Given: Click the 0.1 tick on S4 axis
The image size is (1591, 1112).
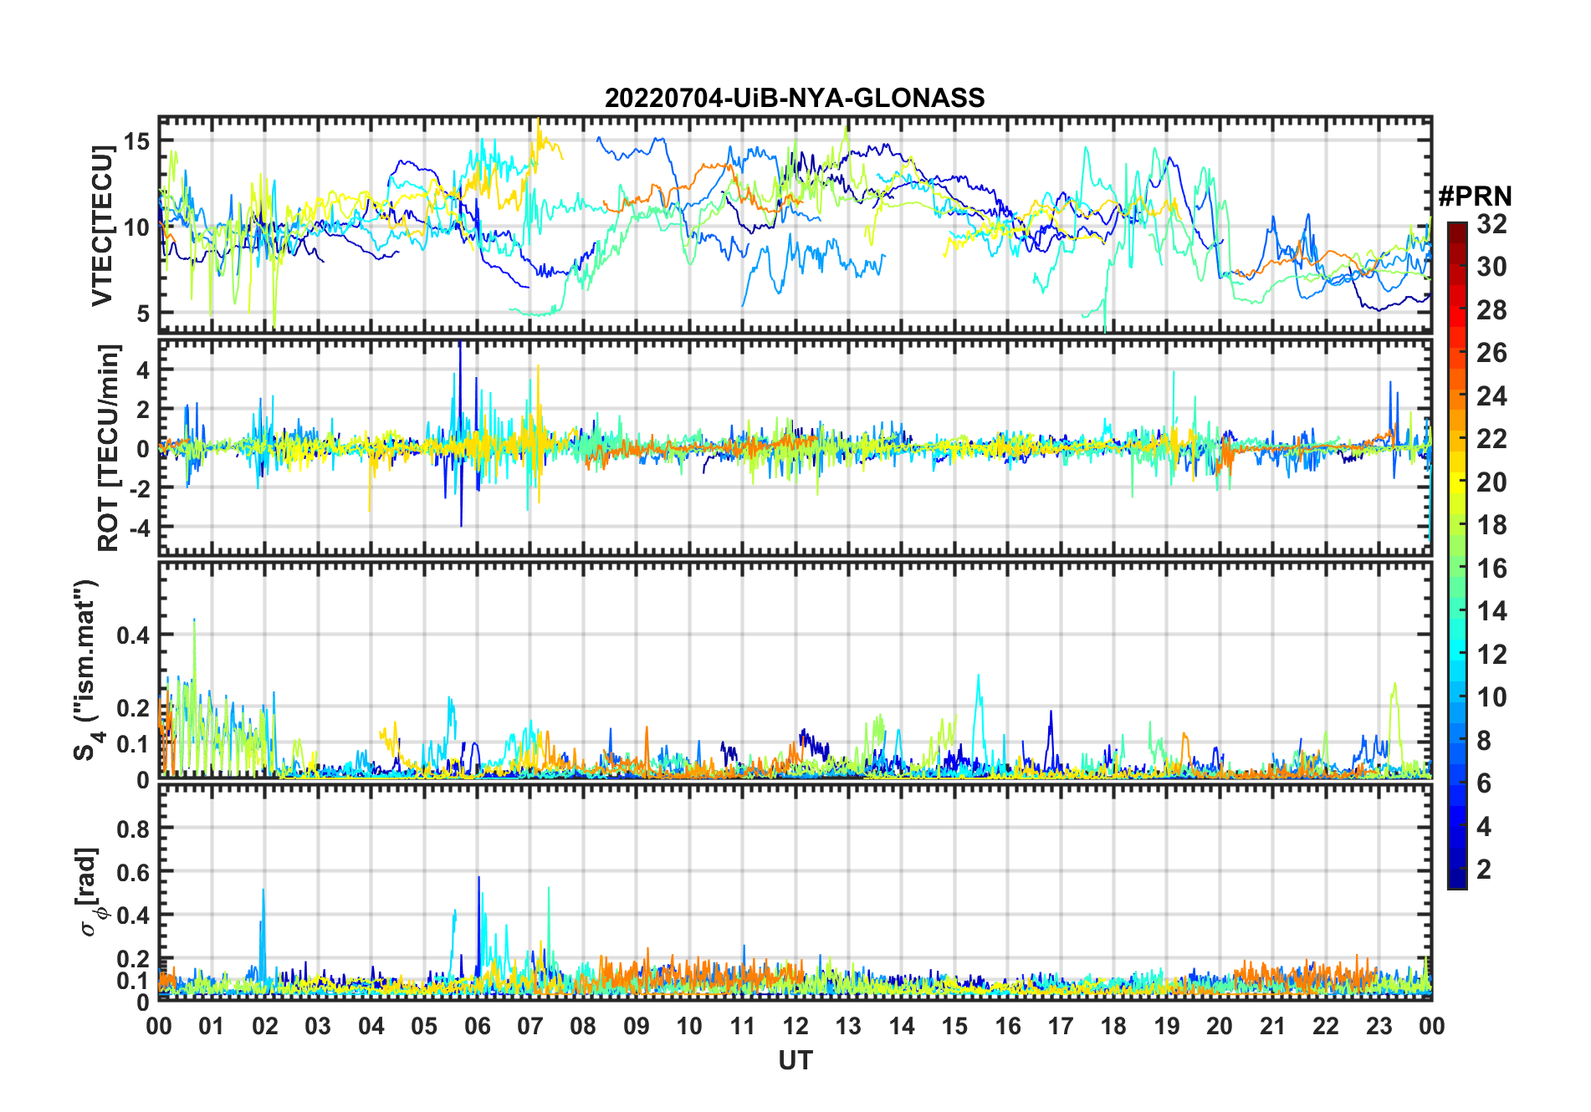Looking at the screenshot, I should [133, 744].
